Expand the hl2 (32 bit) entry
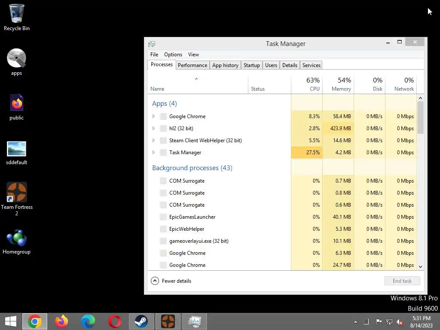The width and height of the screenshot is (440, 330). click(x=153, y=128)
